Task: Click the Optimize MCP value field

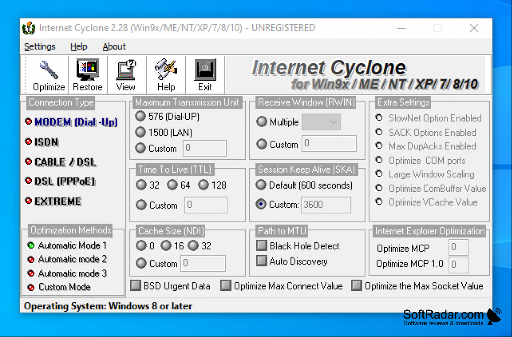Action: click(x=458, y=248)
